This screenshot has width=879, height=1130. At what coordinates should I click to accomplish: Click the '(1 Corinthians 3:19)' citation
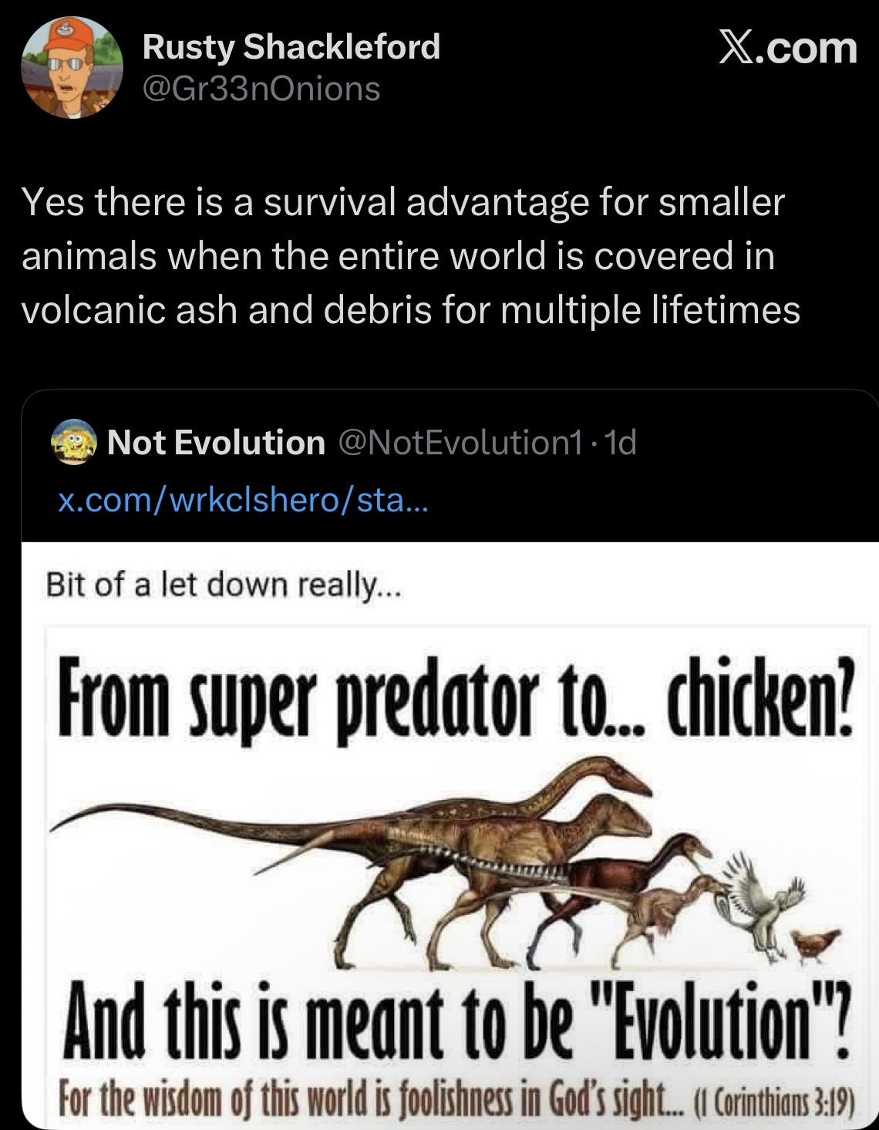pyautogui.click(x=773, y=1094)
